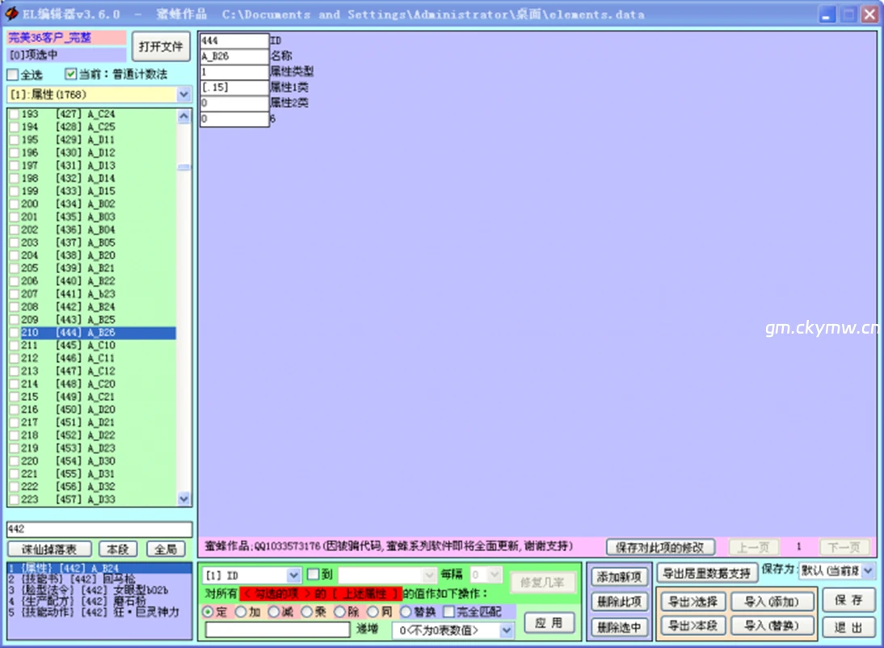The image size is (884, 648).
Task: Select the 同 radio button
Action: tap(373, 612)
